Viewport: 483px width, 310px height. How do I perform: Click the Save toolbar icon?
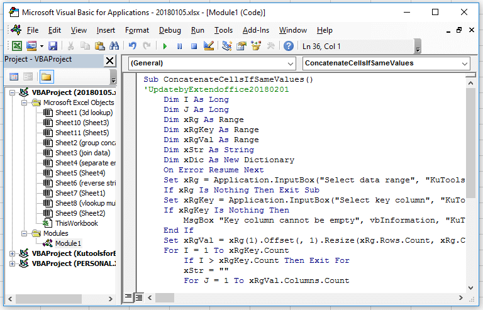point(53,46)
